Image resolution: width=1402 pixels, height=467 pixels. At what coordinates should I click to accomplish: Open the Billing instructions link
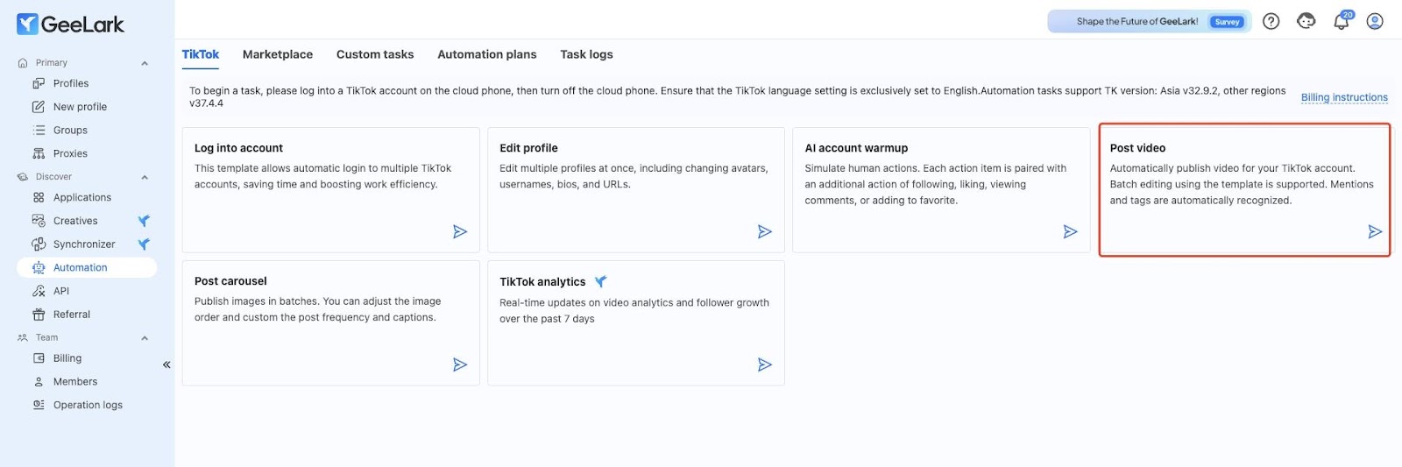point(1344,97)
